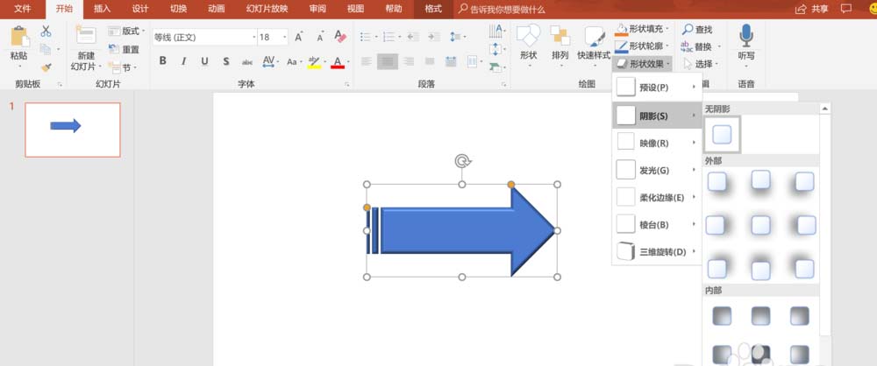Click the Copy icon in clipboard group

(46, 50)
